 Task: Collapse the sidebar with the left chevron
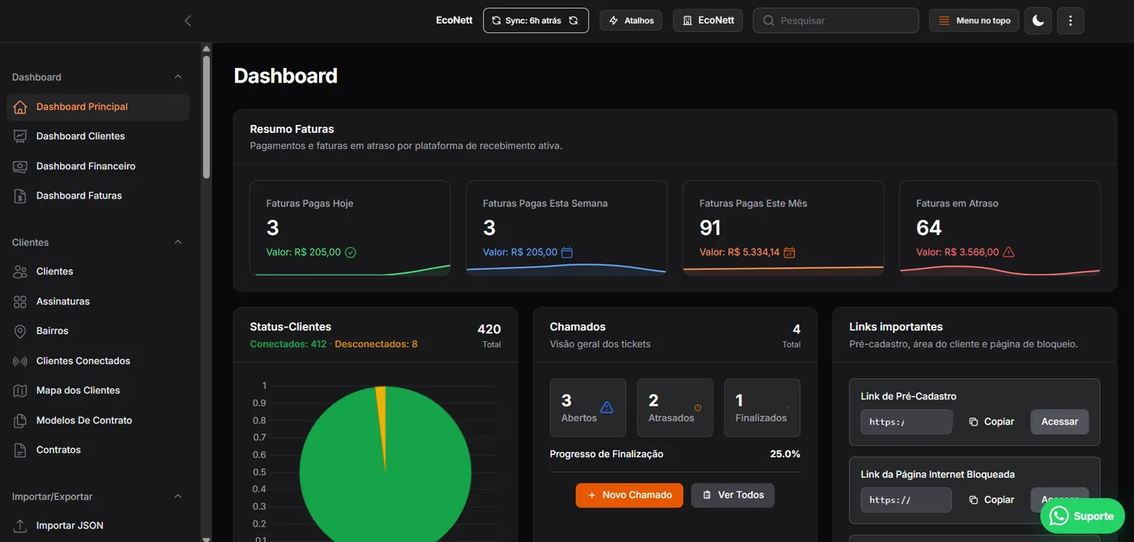(188, 20)
